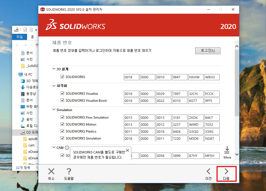Viewport: 266px width, 191px height.
Task: Collapse the 3D 설계 section
Action: [x=54, y=69]
